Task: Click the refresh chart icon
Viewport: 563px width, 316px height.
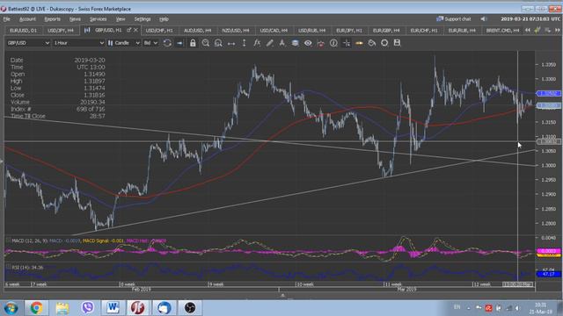Action: coord(167,43)
